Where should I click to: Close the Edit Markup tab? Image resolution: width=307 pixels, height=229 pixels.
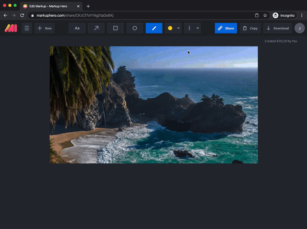78,6
